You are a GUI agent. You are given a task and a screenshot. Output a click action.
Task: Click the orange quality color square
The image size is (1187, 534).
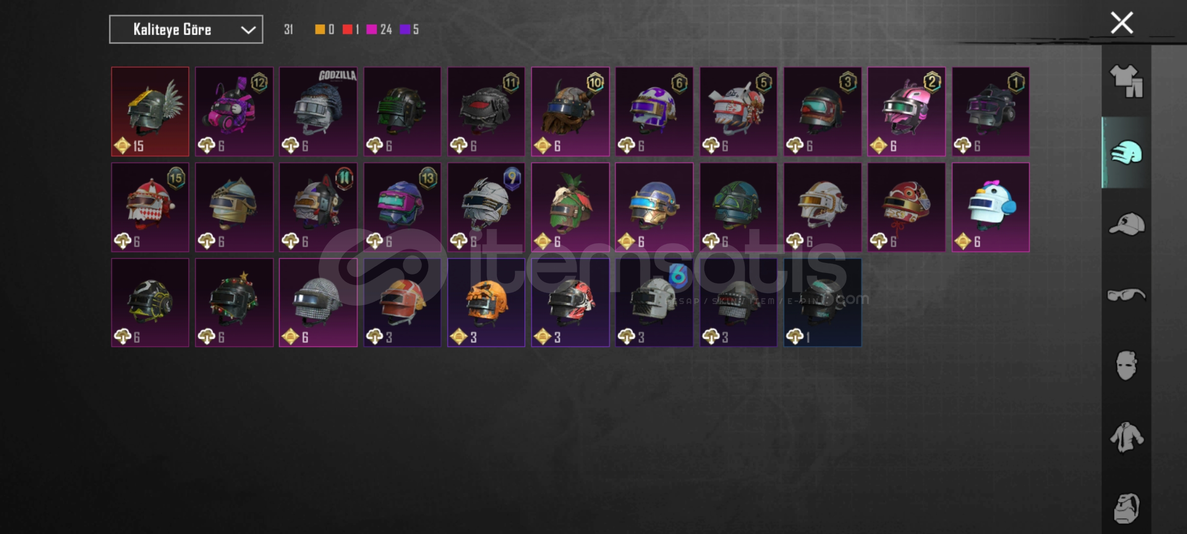pyautogui.click(x=320, y=30)
